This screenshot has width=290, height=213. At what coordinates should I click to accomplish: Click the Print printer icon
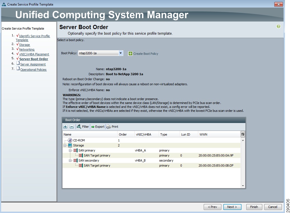coord(108,127)
